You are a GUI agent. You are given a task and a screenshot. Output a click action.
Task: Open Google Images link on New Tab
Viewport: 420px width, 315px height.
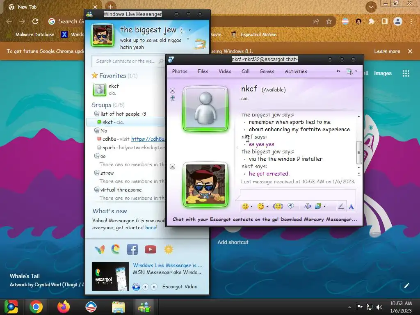pos(383,73)
